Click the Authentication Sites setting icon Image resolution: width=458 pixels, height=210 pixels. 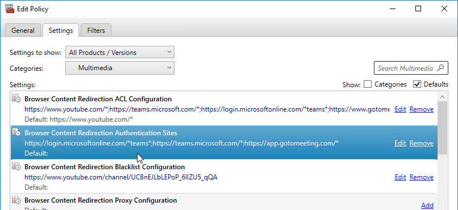pos(16,132)
